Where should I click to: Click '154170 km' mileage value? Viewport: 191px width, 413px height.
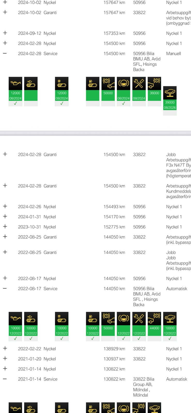click(x=114, y=217)
